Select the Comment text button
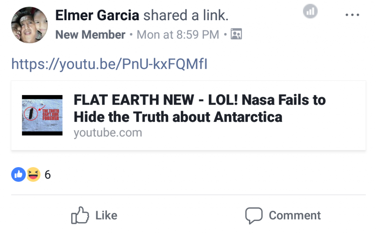This screenshot has height=234, width=377. click(295, 215)
